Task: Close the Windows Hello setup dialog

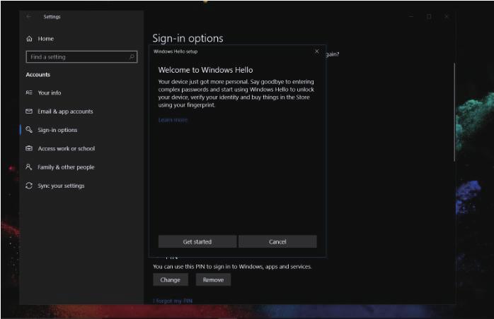Action: pyautogui.click(x=317, y=52)
